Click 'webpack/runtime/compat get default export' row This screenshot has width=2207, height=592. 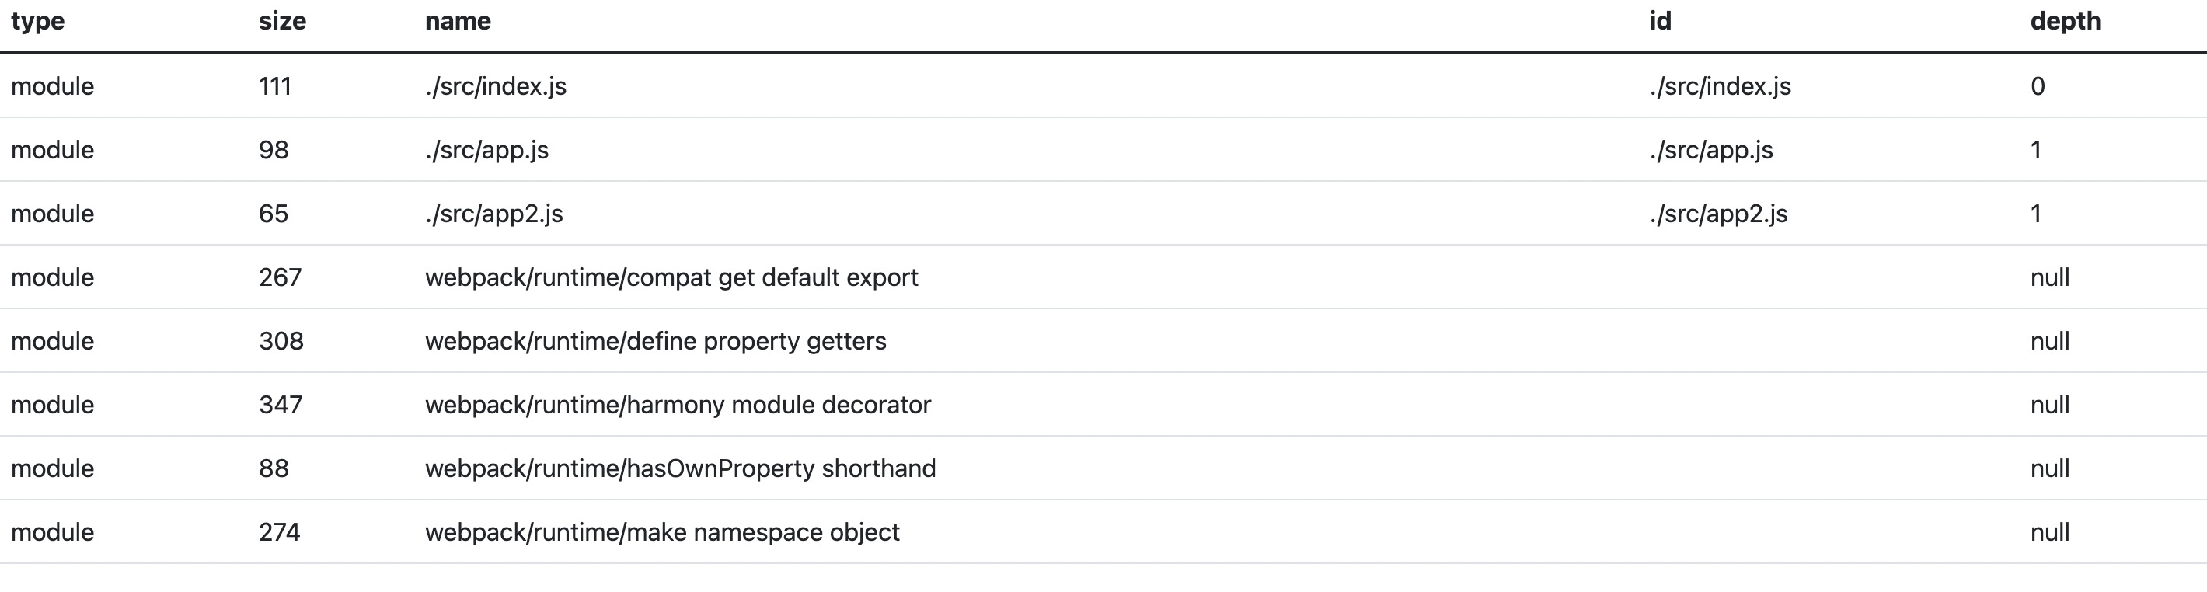point(1103,277)
